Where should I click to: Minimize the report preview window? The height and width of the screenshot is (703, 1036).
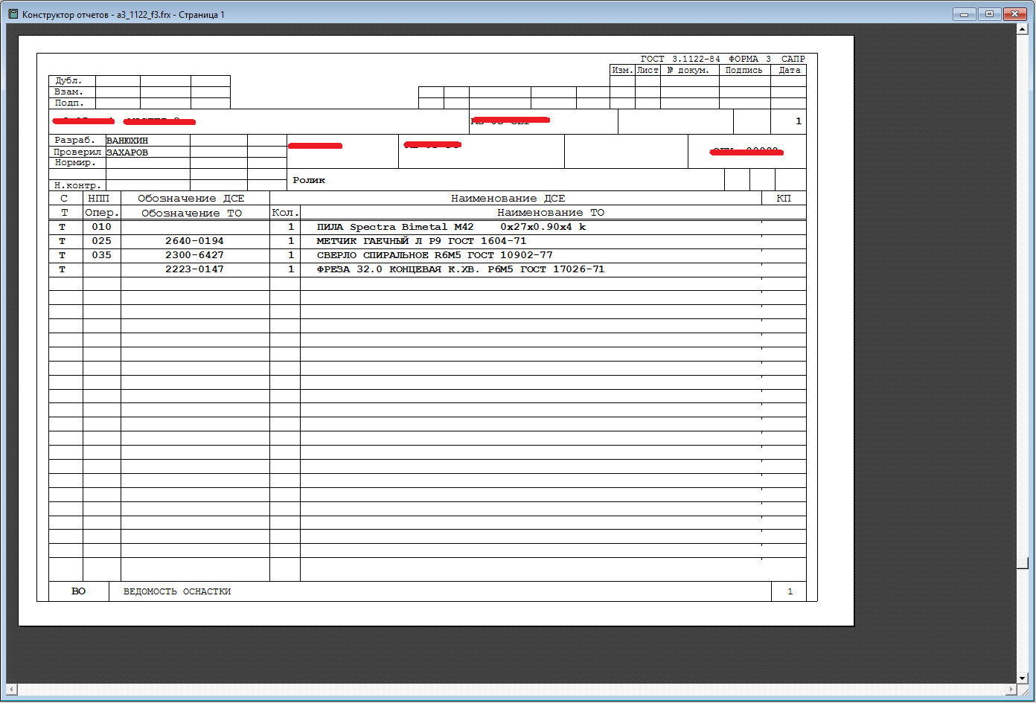coord(964,14)
